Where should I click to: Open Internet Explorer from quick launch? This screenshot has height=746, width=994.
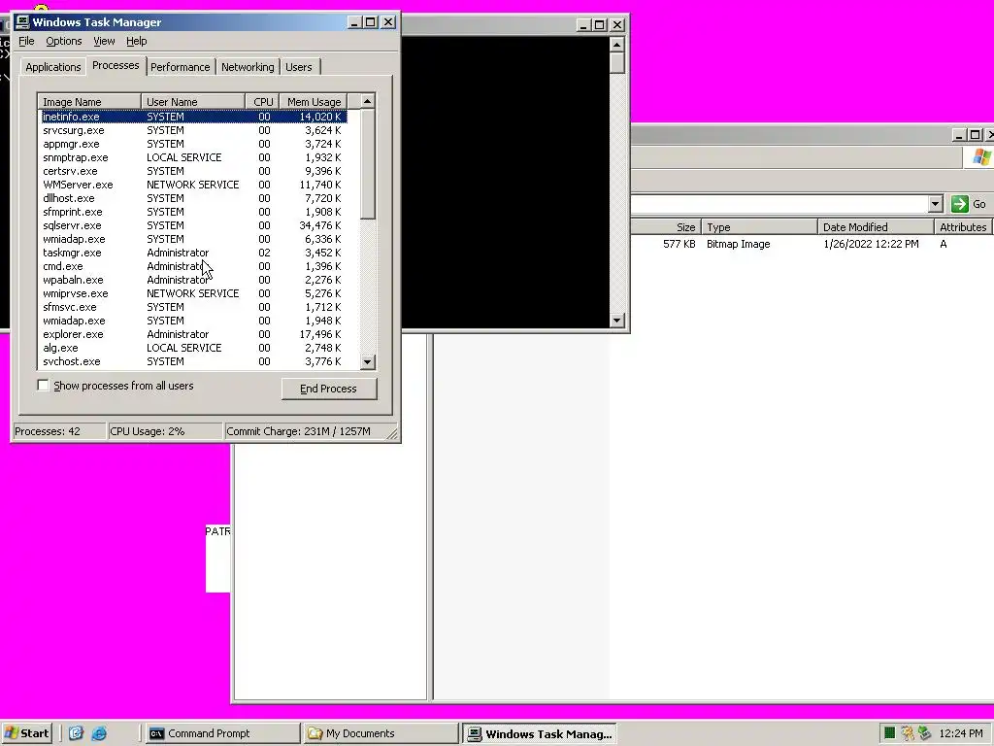pyautogui.click(x=99, y=733)
